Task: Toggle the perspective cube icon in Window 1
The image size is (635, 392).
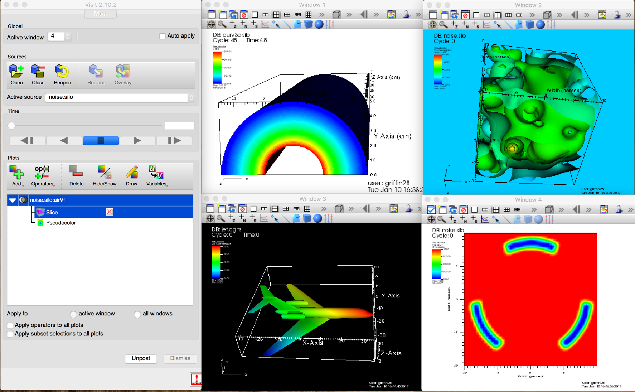Action: pyautogui.click(x=336, y=15)
